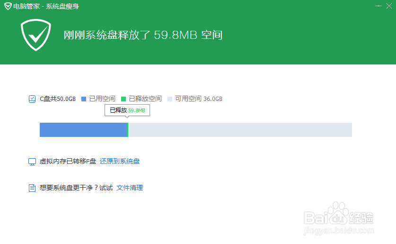Minimize the 系统盘瘦身 window
This screenshot has height=244, width=396.
tap(378, 6)
